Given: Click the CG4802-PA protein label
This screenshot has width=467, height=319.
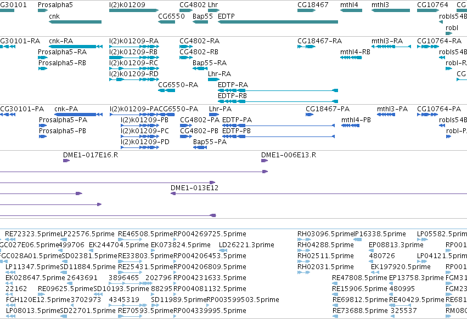Looking at the screenshot, I should pyautogui.click(x=200, y=120).
